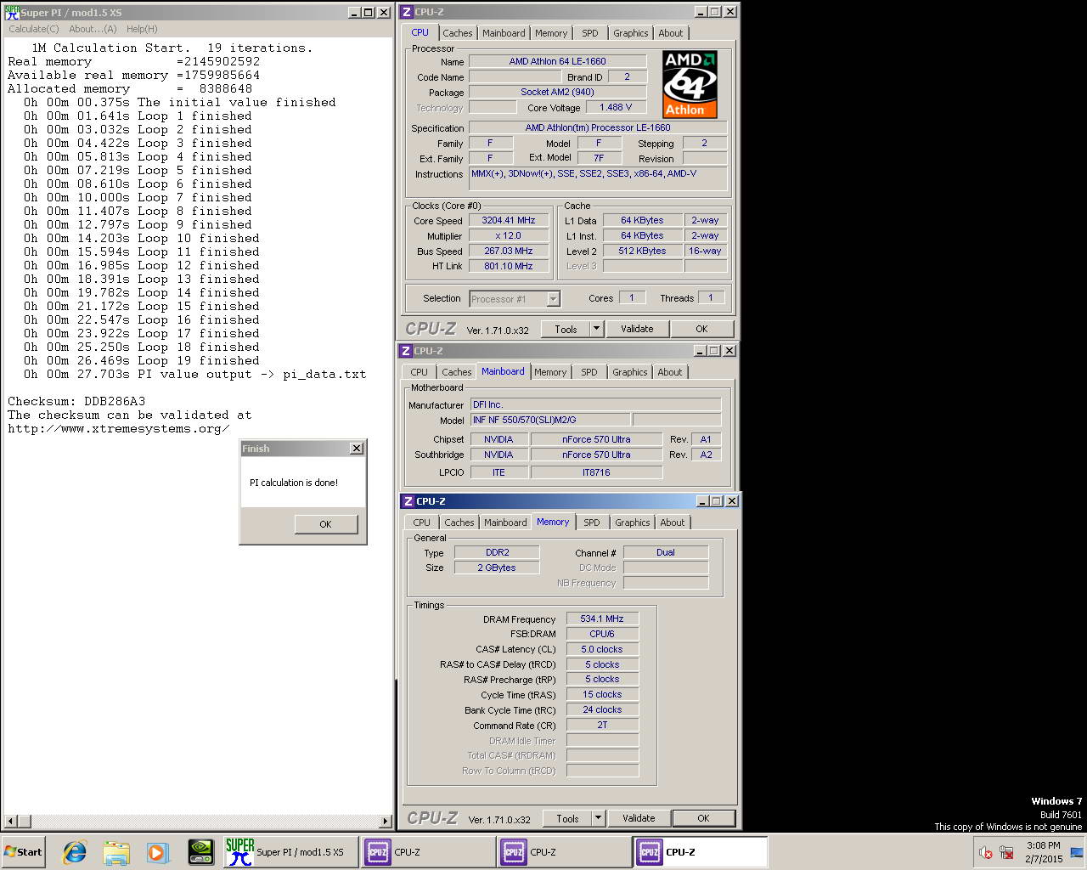Open Tools dropdown arrow in top CPU-Z window
The height and width of the screenshot is (870, 1087).
coord(596,329)
